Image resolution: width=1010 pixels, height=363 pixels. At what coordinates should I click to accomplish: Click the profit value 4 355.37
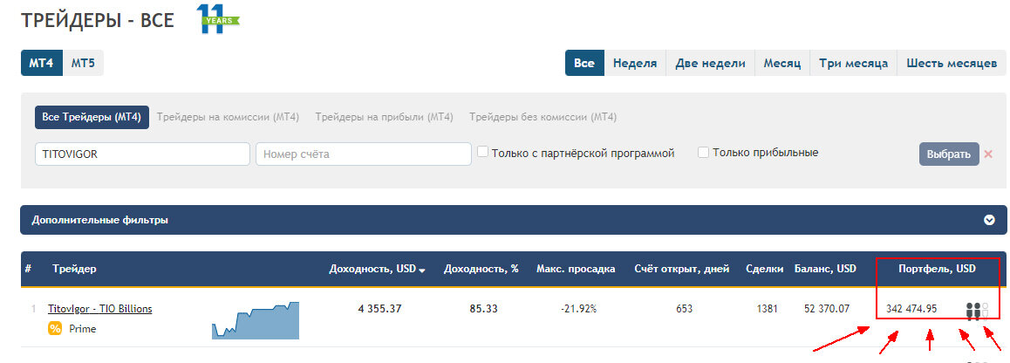click(379, 309)
